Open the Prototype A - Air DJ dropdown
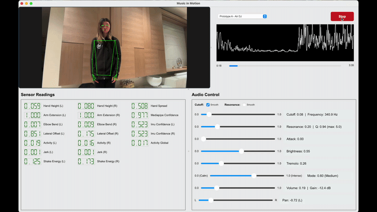The height and width of the screenshot is (212, 377). click(242, 16)
